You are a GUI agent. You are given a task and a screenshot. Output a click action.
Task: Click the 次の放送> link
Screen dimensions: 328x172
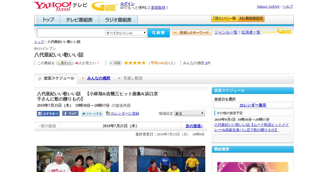tap(194, 126)
